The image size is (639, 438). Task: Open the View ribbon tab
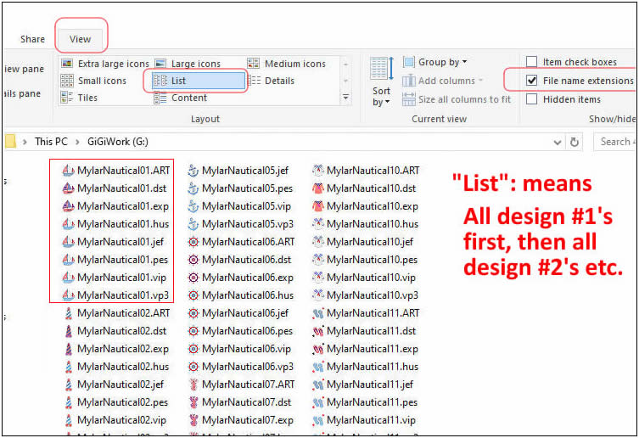[81, 39]
